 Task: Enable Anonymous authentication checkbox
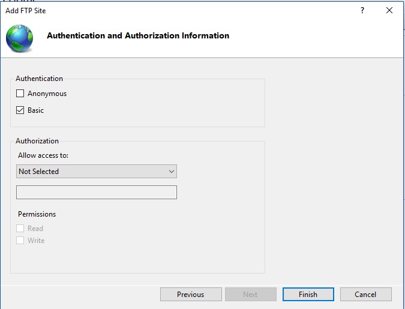coord(20,93)
